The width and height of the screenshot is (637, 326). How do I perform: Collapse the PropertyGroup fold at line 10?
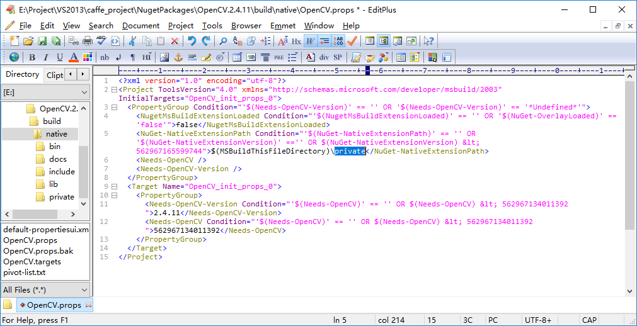point(114,195)
